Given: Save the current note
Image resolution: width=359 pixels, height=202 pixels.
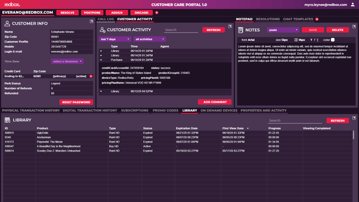Looking at the screenshot, I should (313, 30).
